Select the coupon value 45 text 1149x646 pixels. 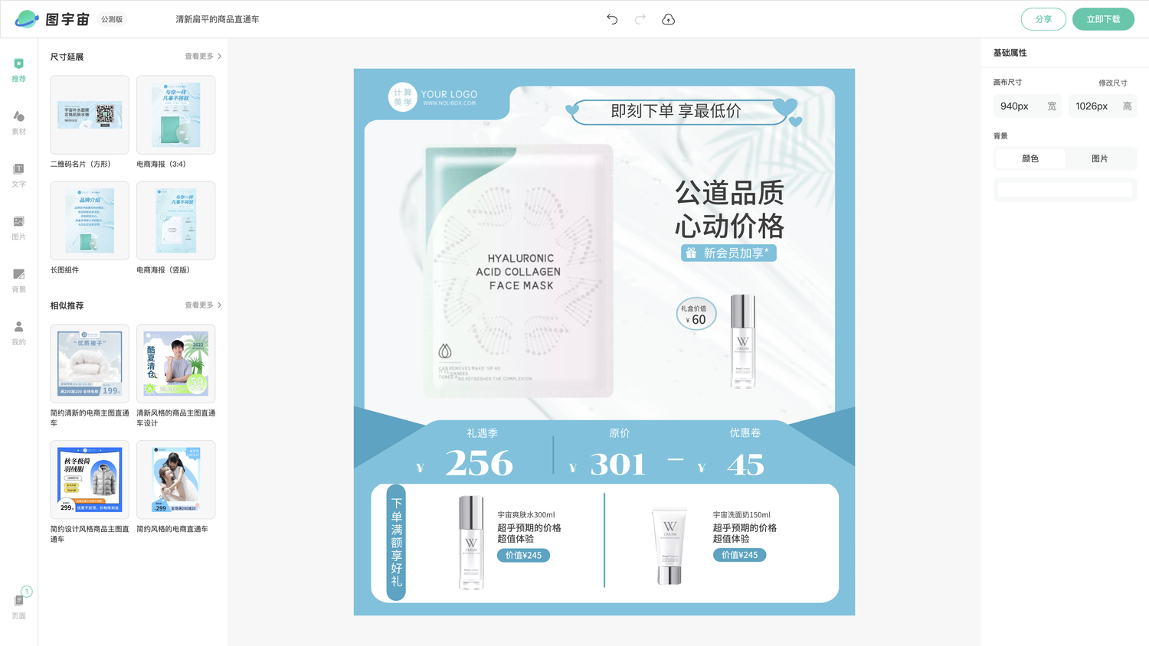tap(745, 465)
